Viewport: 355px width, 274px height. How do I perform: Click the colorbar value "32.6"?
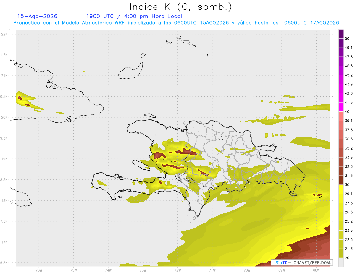(349, 166)
